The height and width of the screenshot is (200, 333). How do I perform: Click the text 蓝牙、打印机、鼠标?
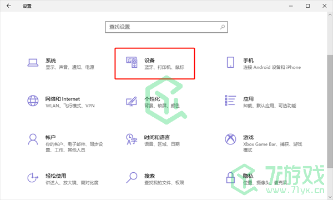(164, 67)
